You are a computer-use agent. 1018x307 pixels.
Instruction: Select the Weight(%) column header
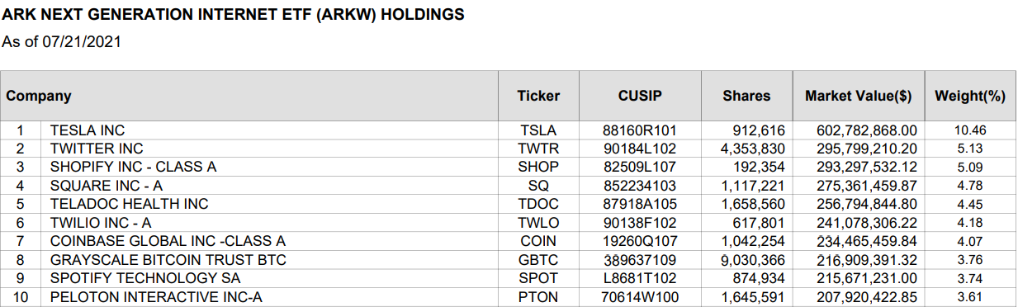click(970, 96)
